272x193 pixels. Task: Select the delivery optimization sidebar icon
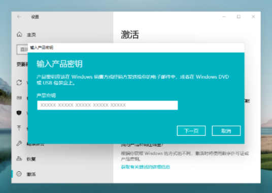click(x=19, y=98)
